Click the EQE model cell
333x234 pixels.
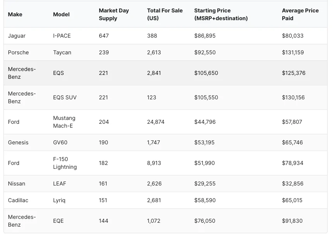coord(59,221)
